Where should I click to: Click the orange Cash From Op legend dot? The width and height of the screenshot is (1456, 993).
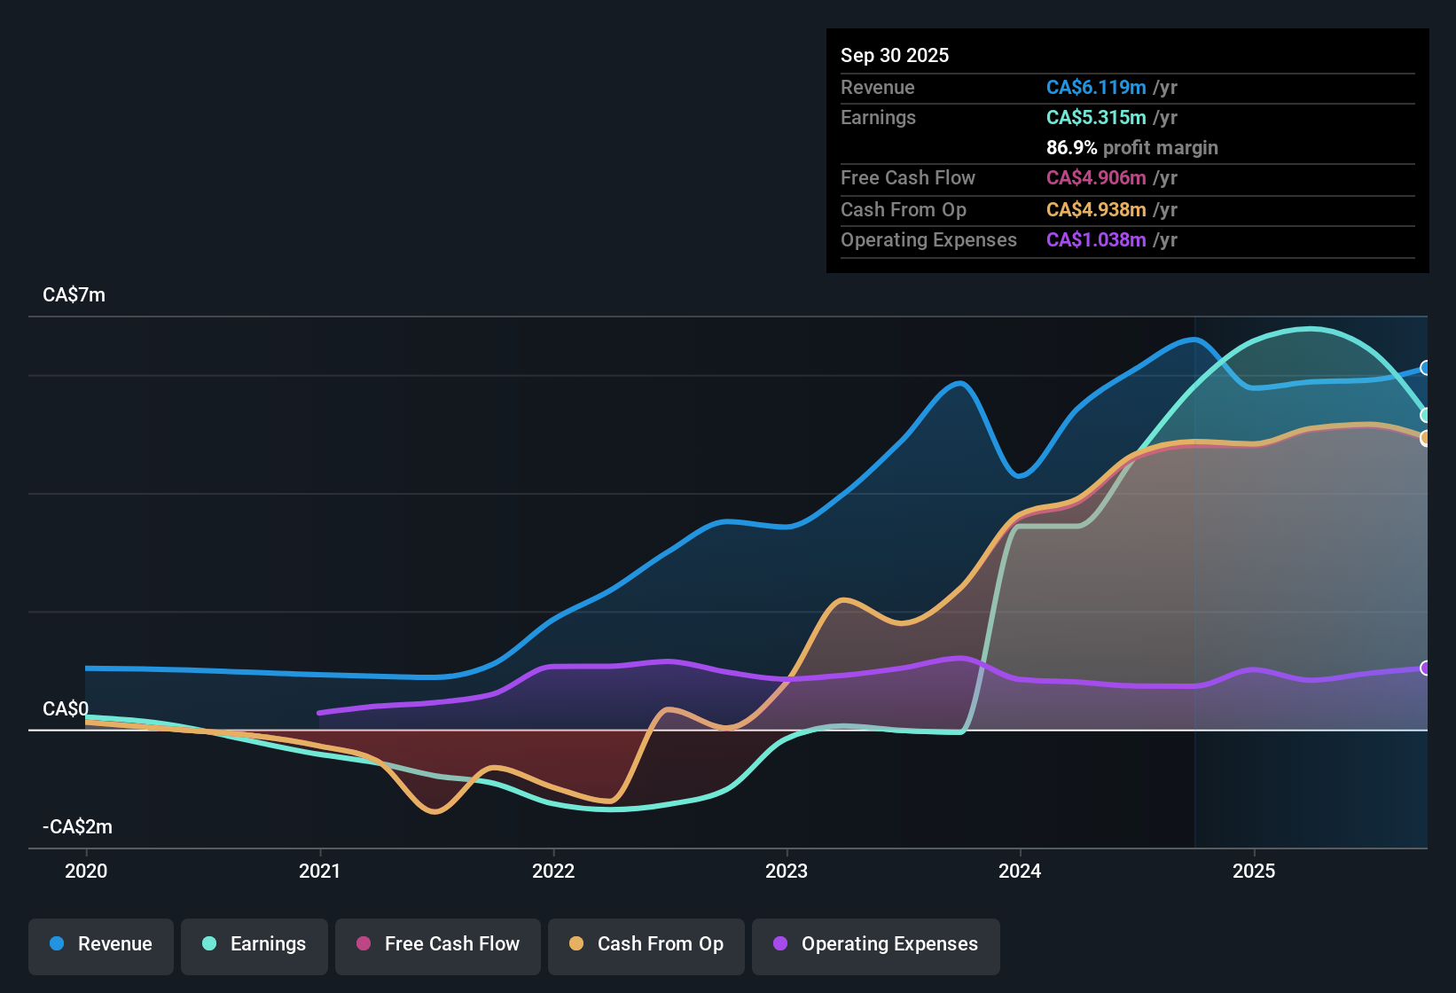576,944
